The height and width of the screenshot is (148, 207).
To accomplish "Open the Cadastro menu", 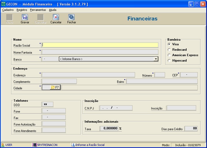I will pos(8,10).
